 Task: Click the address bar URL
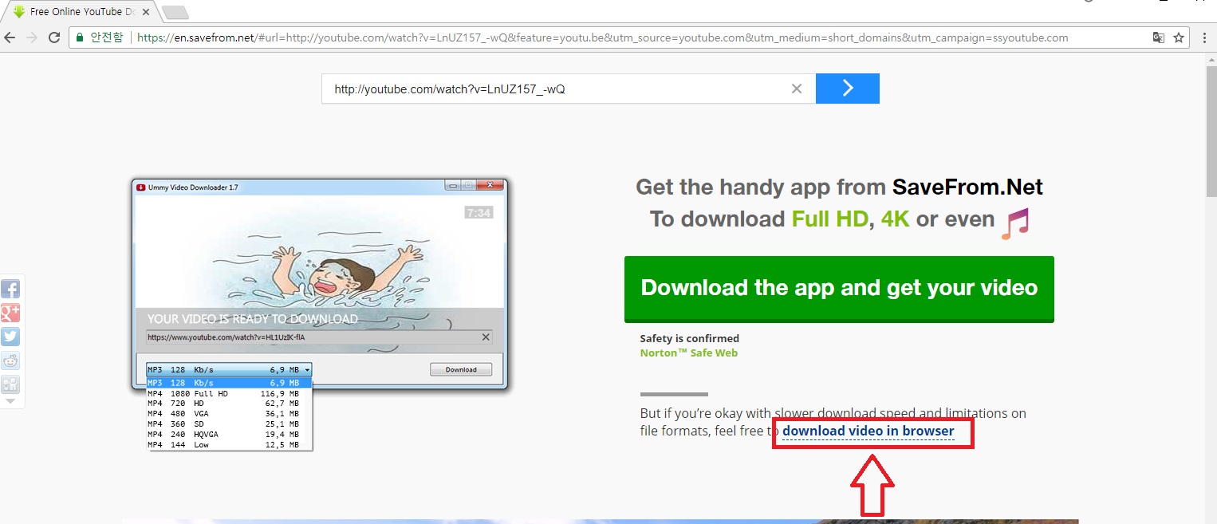(602, 37)
